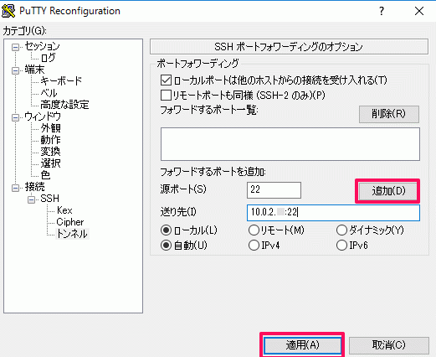Apply settings with 適用(A) button

click(302, 345)
